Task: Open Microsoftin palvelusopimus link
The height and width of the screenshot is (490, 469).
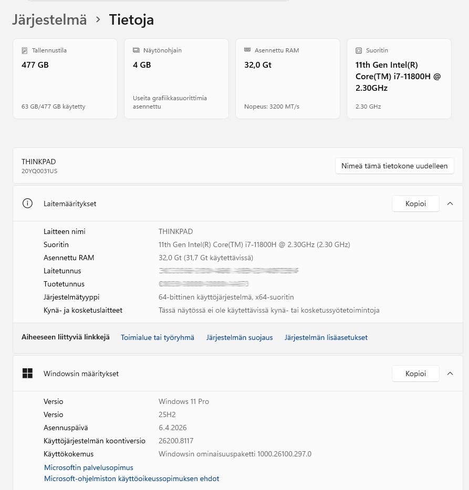Action: coord(89,467)
